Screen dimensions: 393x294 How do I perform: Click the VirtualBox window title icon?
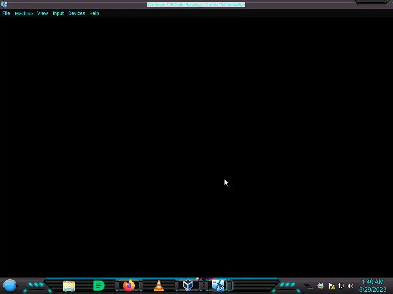[4, 4]
